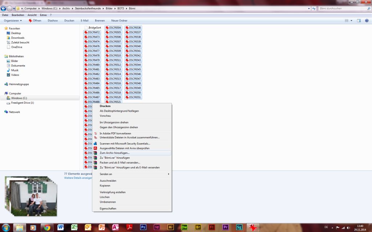
Task: Click the Back navigation arrow
Action: point(3,9)
